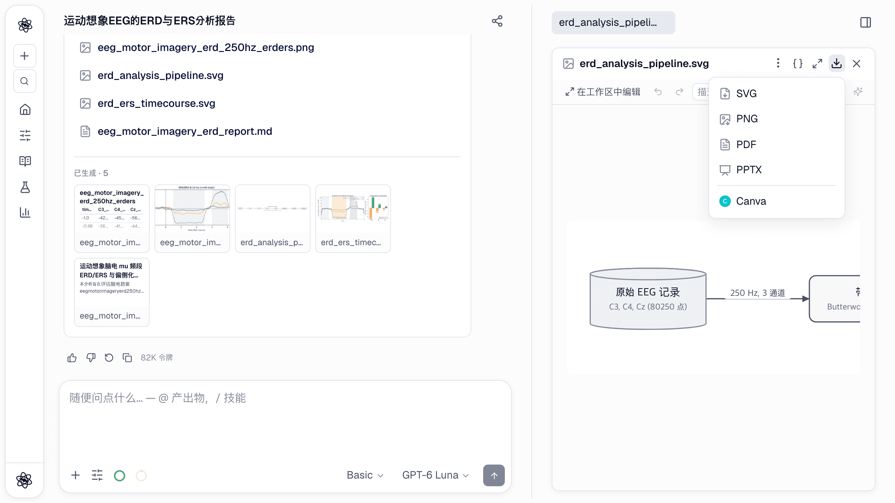Click the download icon in preview header

[837, 63]
